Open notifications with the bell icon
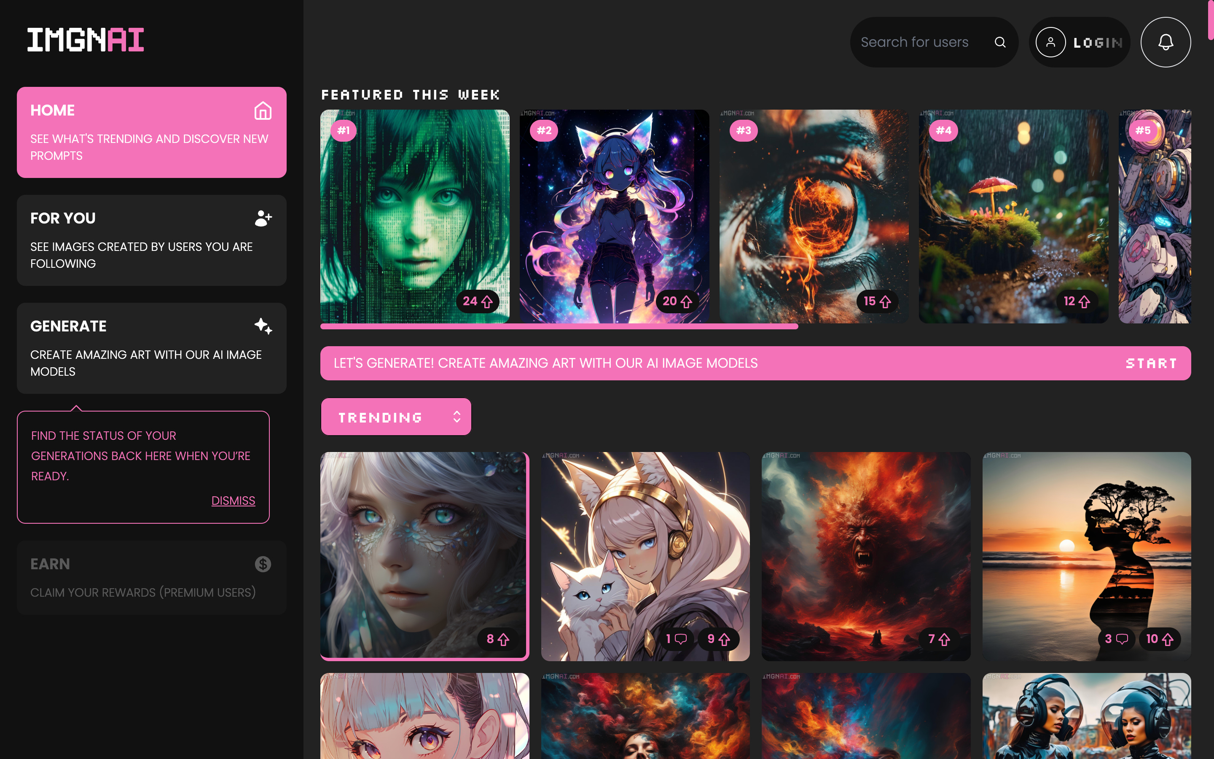Image resolution: width=1214 pixels, height=759 pixels. (x=1166, y=42)
